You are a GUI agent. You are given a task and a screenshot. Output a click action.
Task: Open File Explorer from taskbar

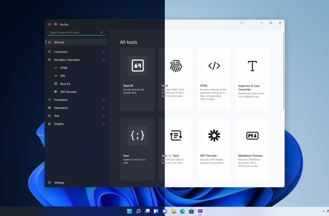click(174, 211)
